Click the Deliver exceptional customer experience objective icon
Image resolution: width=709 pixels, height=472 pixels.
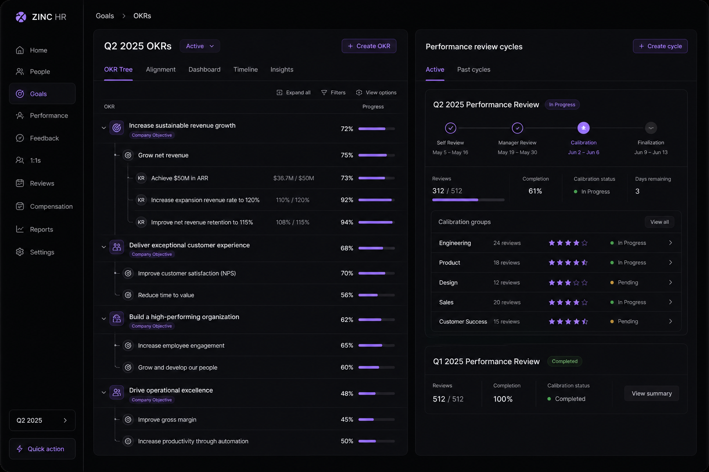(117, 247)
